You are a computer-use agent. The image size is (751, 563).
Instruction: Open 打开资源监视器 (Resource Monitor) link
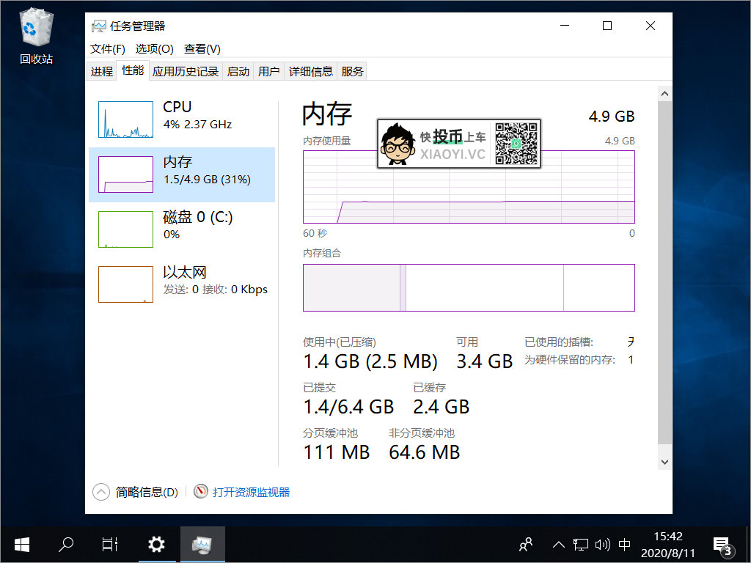[253, 491]
